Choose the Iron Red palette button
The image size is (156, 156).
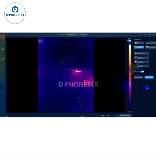[139, 47]
